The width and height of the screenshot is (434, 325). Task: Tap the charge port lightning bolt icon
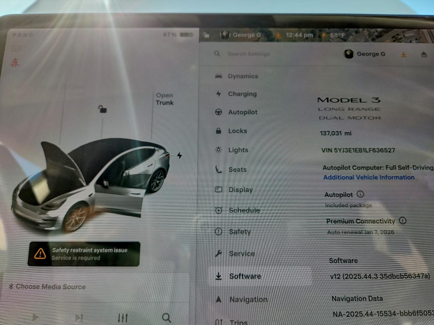click(179, 155)
